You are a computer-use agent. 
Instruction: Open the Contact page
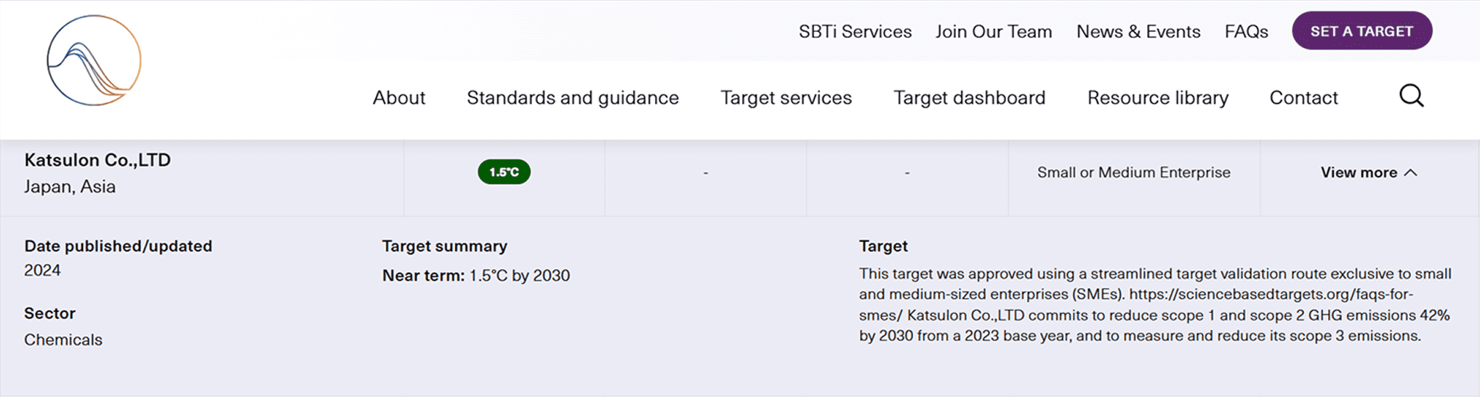click(1303, 97)
